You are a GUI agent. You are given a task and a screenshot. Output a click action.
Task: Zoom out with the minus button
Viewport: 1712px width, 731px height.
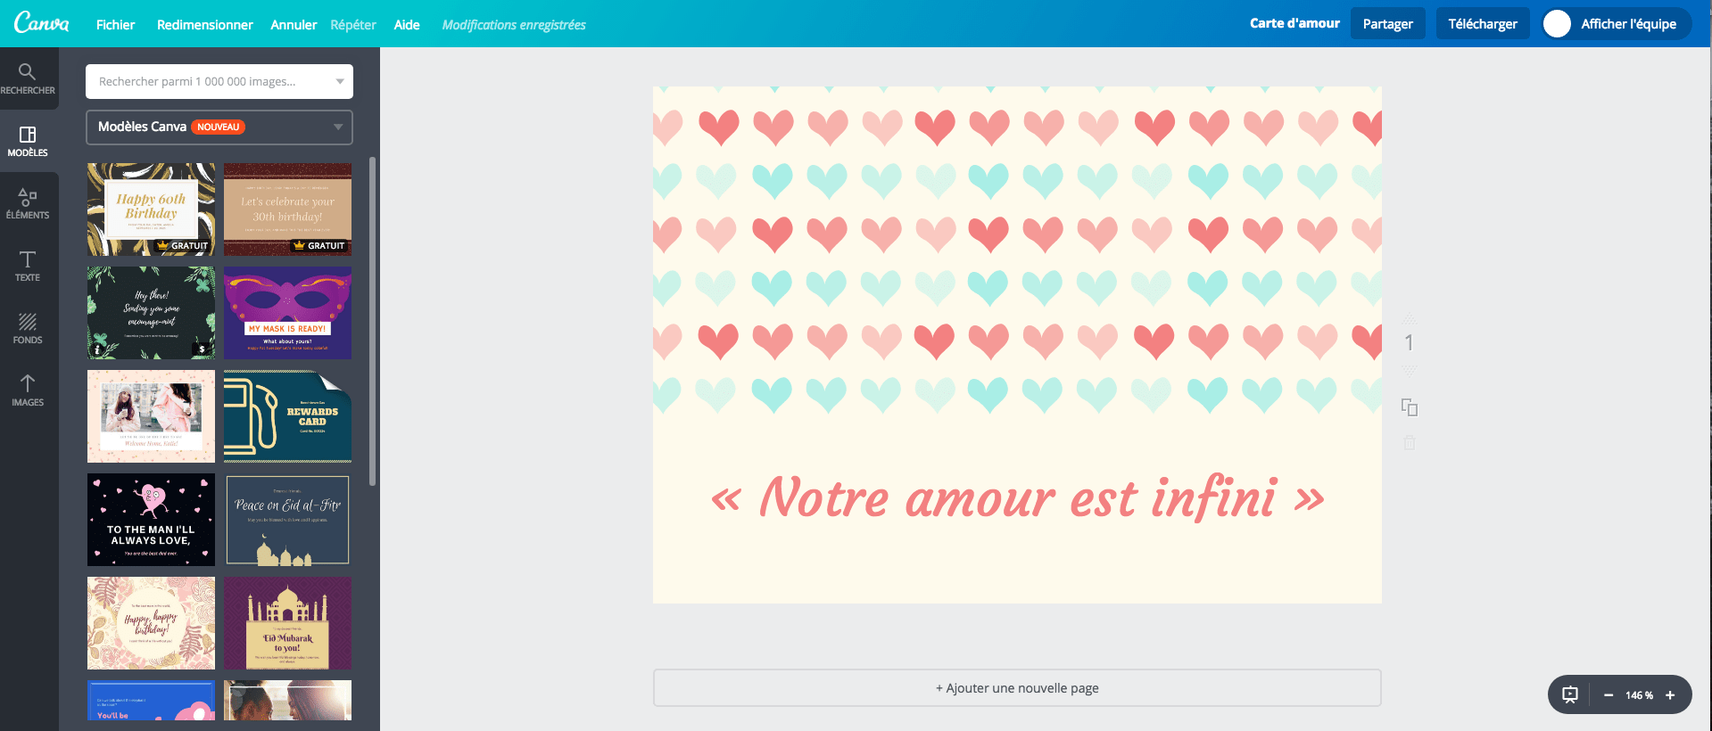[1608, 695]
